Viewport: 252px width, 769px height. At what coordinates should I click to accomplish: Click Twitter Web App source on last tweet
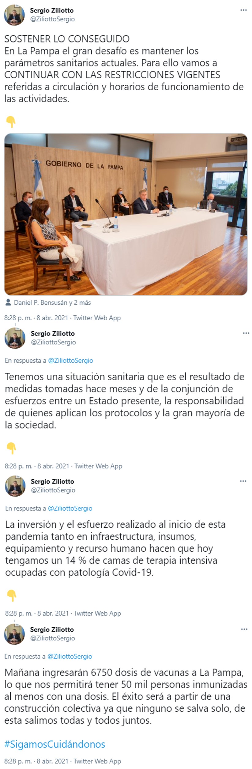(97, 761)
